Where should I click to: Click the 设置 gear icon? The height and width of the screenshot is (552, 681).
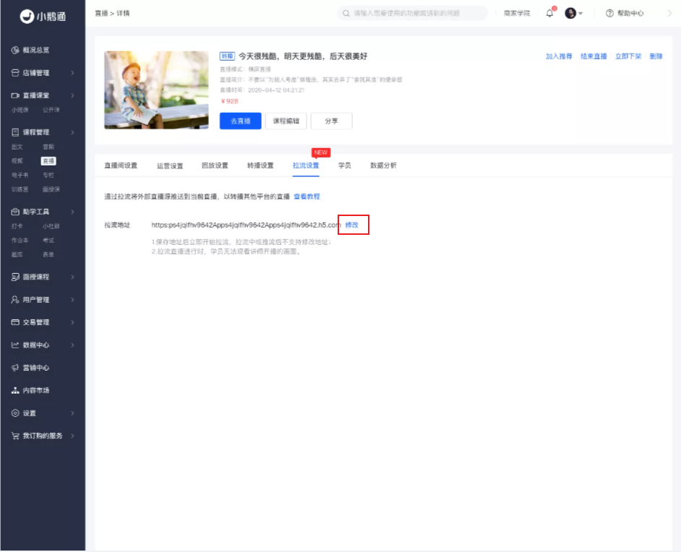click(15, 413)
